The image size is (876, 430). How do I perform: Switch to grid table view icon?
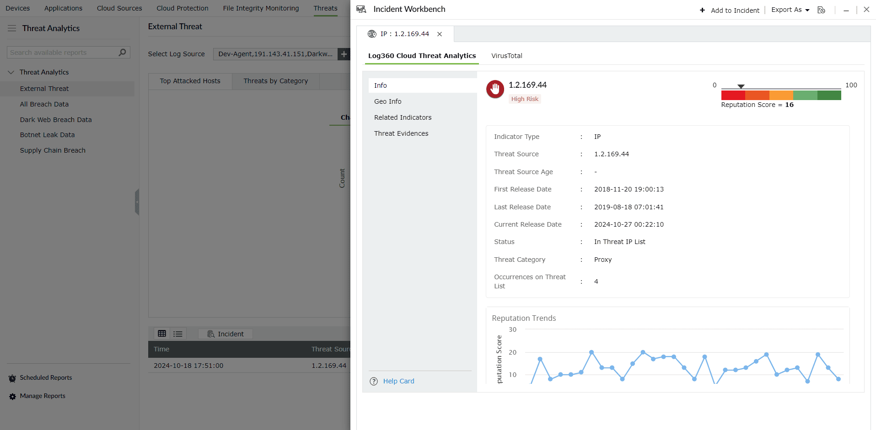(162, 334)
